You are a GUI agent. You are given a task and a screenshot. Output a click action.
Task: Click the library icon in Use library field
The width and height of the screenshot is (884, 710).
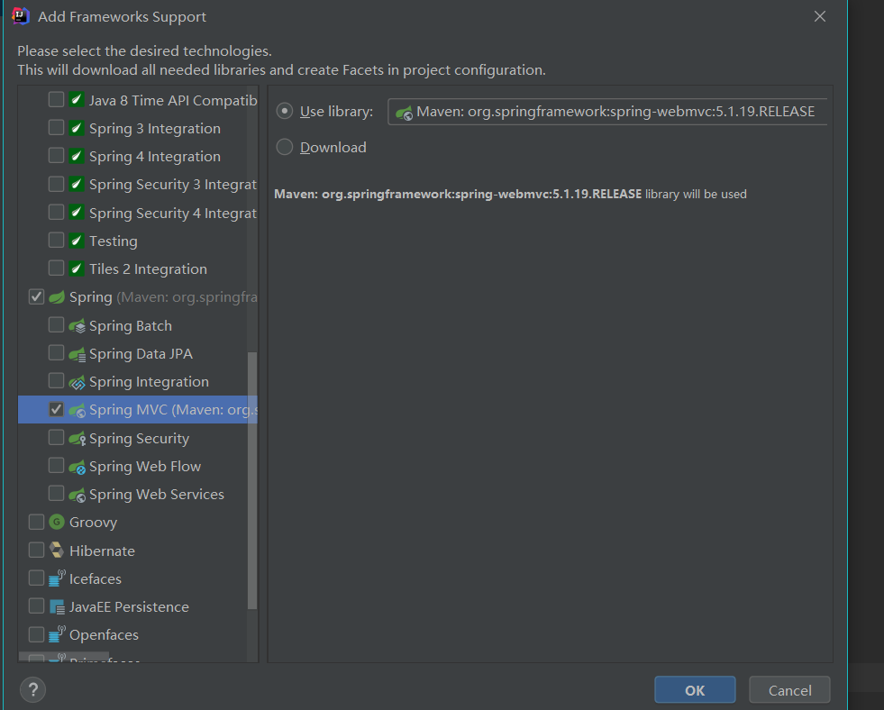405,112
